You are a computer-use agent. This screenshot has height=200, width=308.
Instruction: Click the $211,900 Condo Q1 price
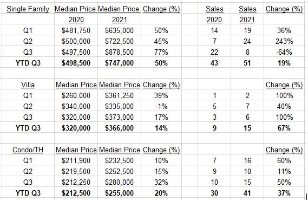[x=76, y=160]
